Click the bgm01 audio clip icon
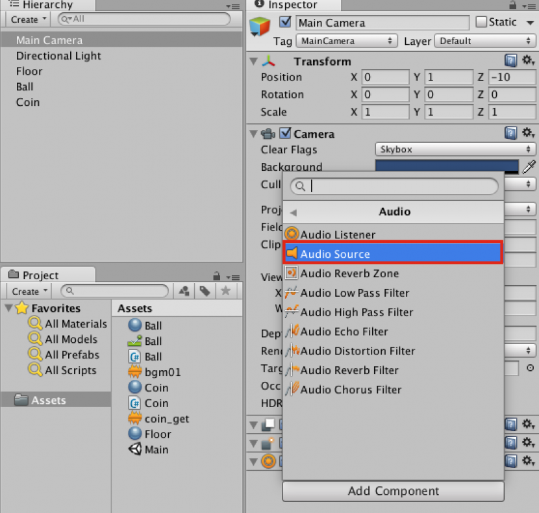539x513 pixels. pos(134,372)
